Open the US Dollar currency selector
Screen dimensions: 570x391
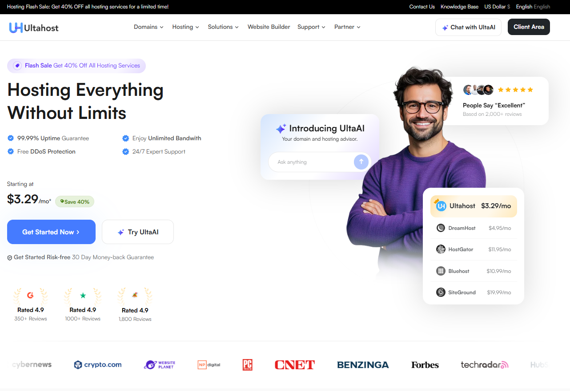tap(497, 7)
